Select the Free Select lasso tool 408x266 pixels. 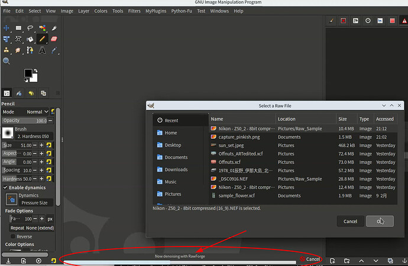[30, 28]
